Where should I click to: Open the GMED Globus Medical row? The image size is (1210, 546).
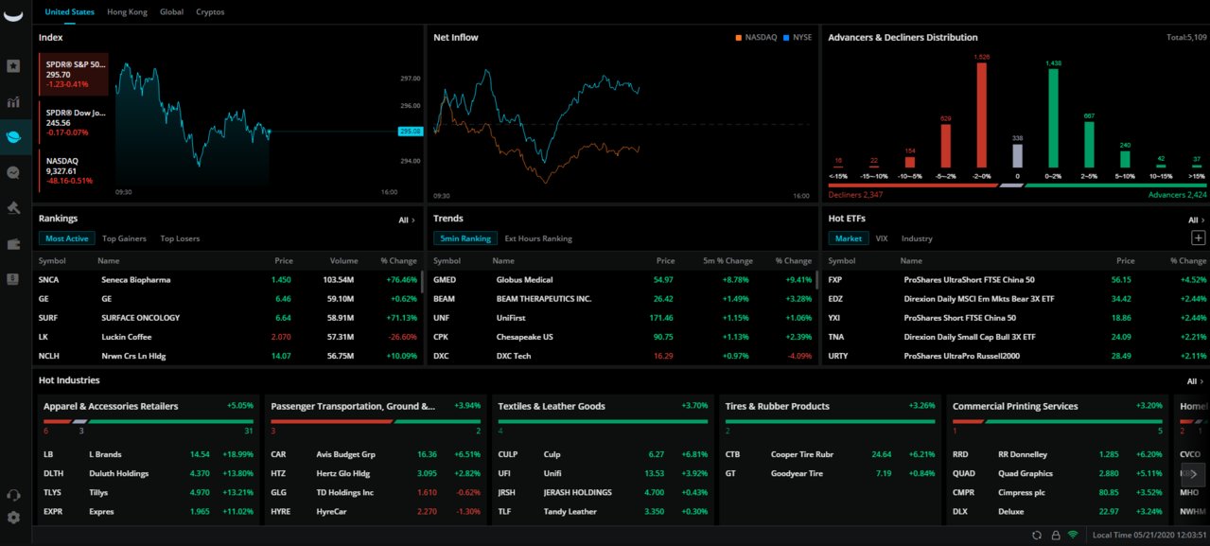tap(622, 280)
